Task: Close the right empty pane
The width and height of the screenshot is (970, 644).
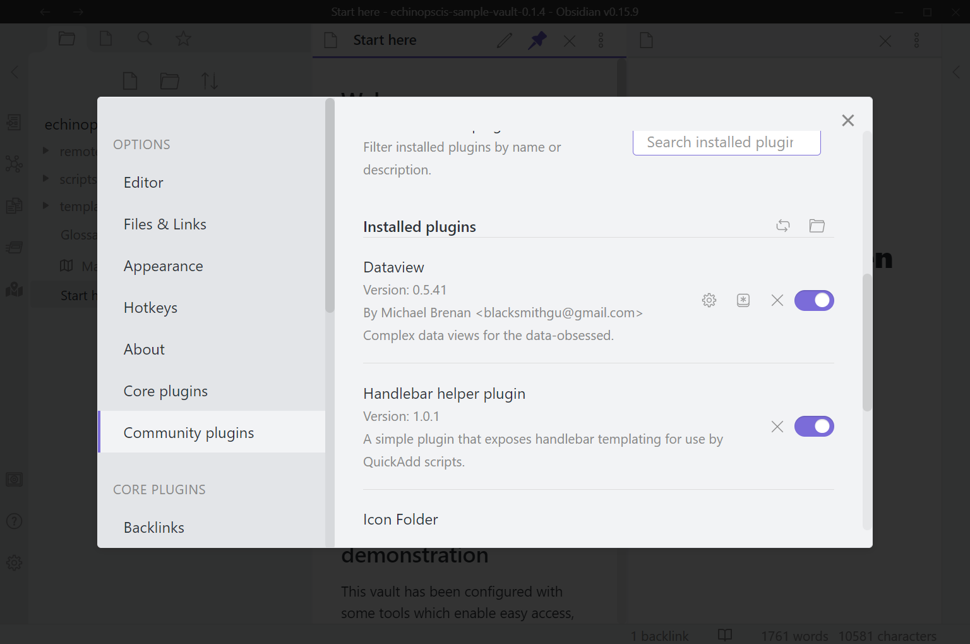Action: tap(885, 41)
